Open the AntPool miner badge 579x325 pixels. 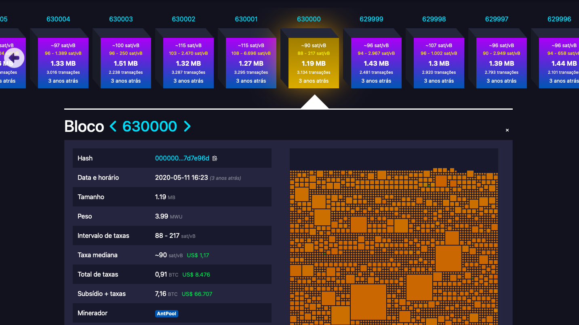pos(166,313)
